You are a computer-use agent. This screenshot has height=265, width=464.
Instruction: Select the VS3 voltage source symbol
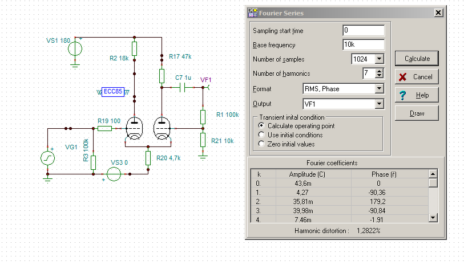coord(114,174)
